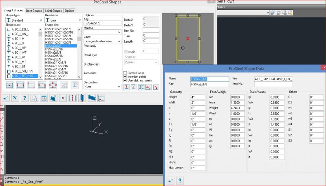Click the Layer Previous icon in AutoCAD toolbar
The image size is (326, 186).
(278, 13)
